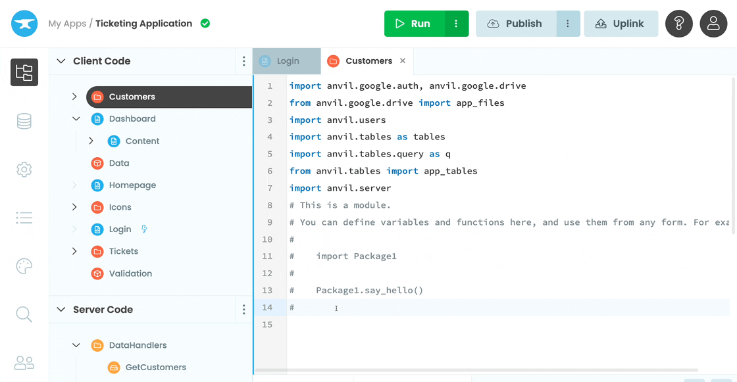This screenshot has height=382, width=737.
Task: Open Publish button dropdown options
Action: tap(567, 24)
